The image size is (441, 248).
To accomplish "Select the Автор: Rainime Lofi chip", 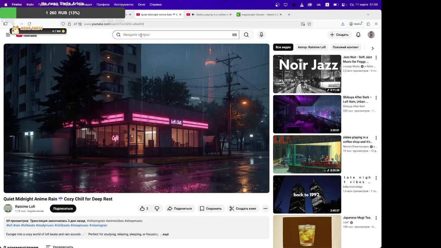I will click(312, 47).
